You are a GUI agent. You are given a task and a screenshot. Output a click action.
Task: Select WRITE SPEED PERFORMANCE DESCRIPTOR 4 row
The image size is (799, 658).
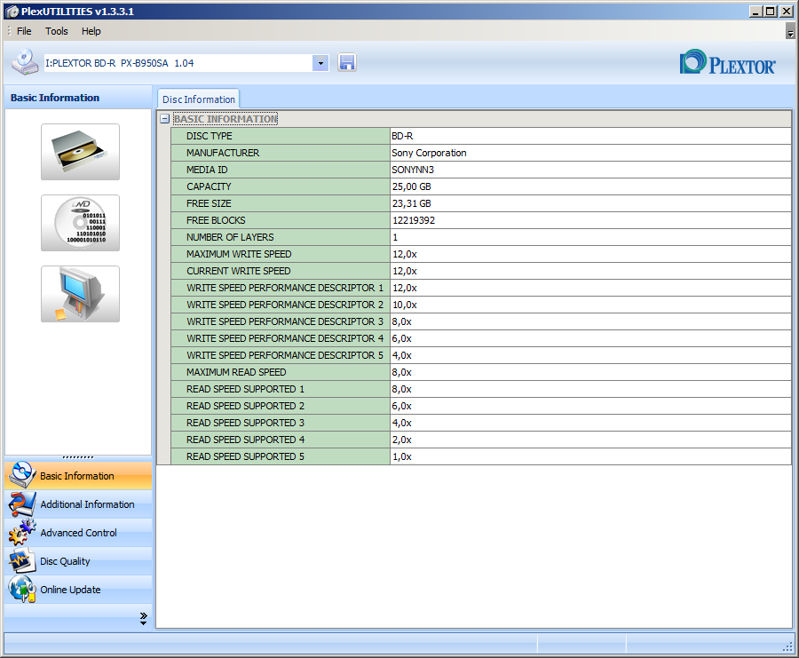481,338
